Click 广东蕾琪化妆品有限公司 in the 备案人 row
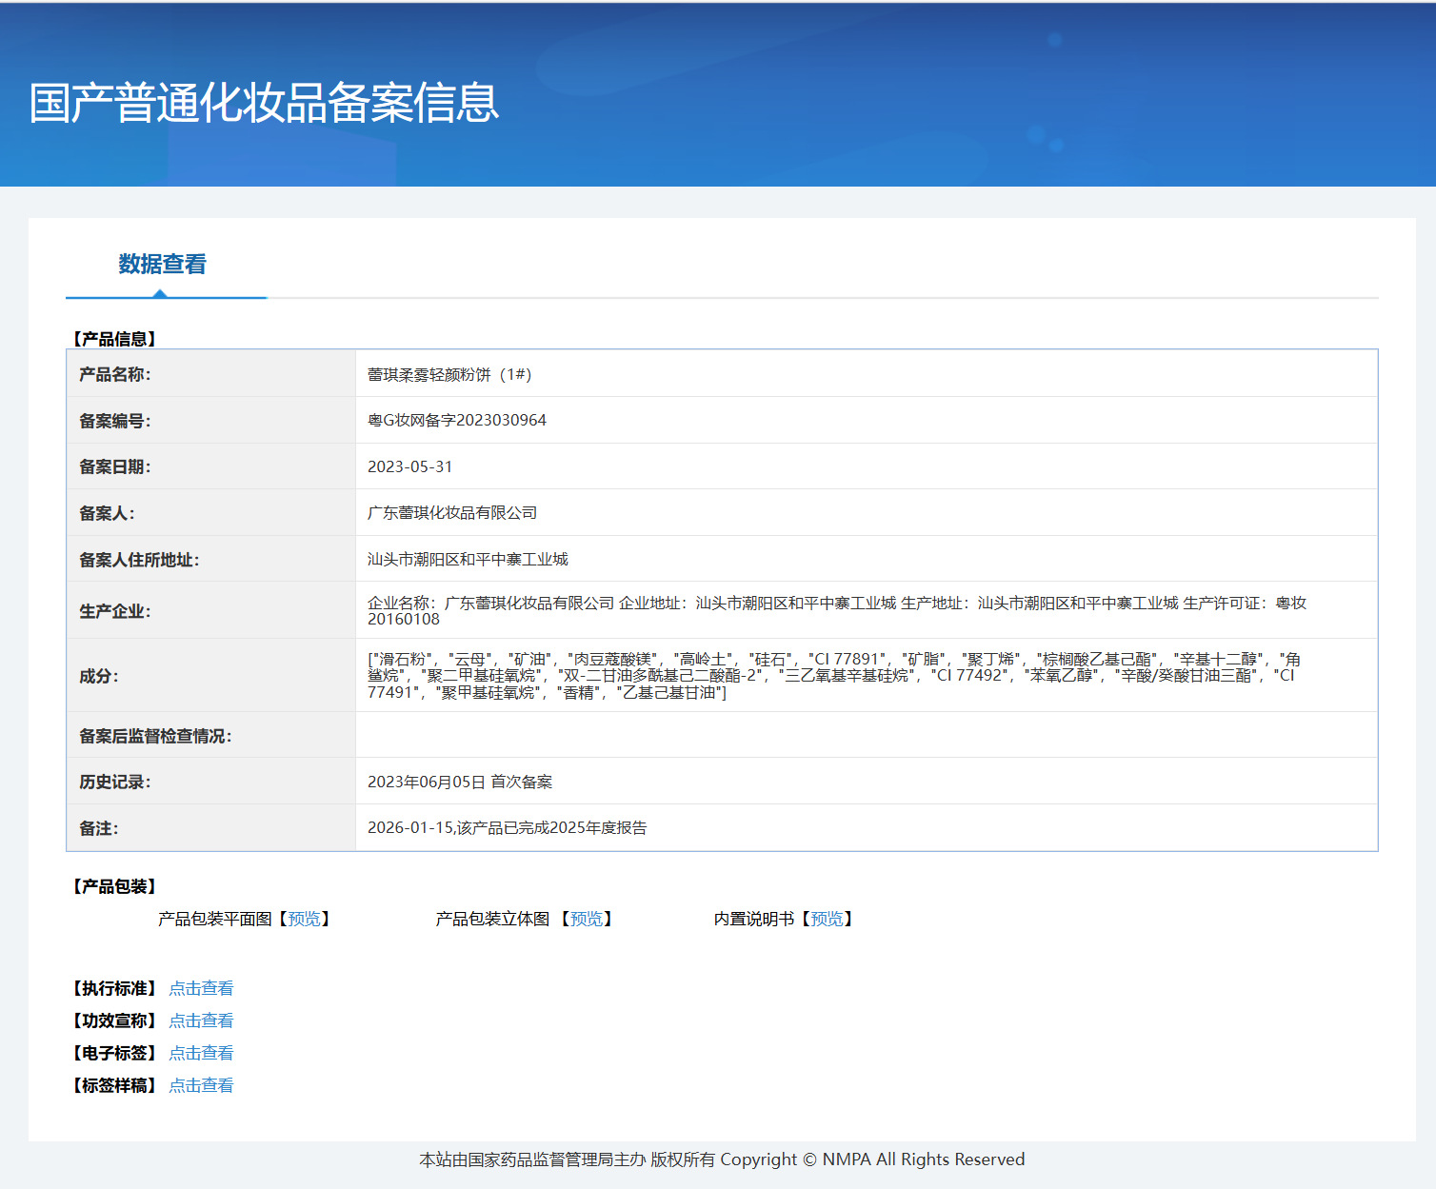1436x1189 pixels. click(452, 512)
